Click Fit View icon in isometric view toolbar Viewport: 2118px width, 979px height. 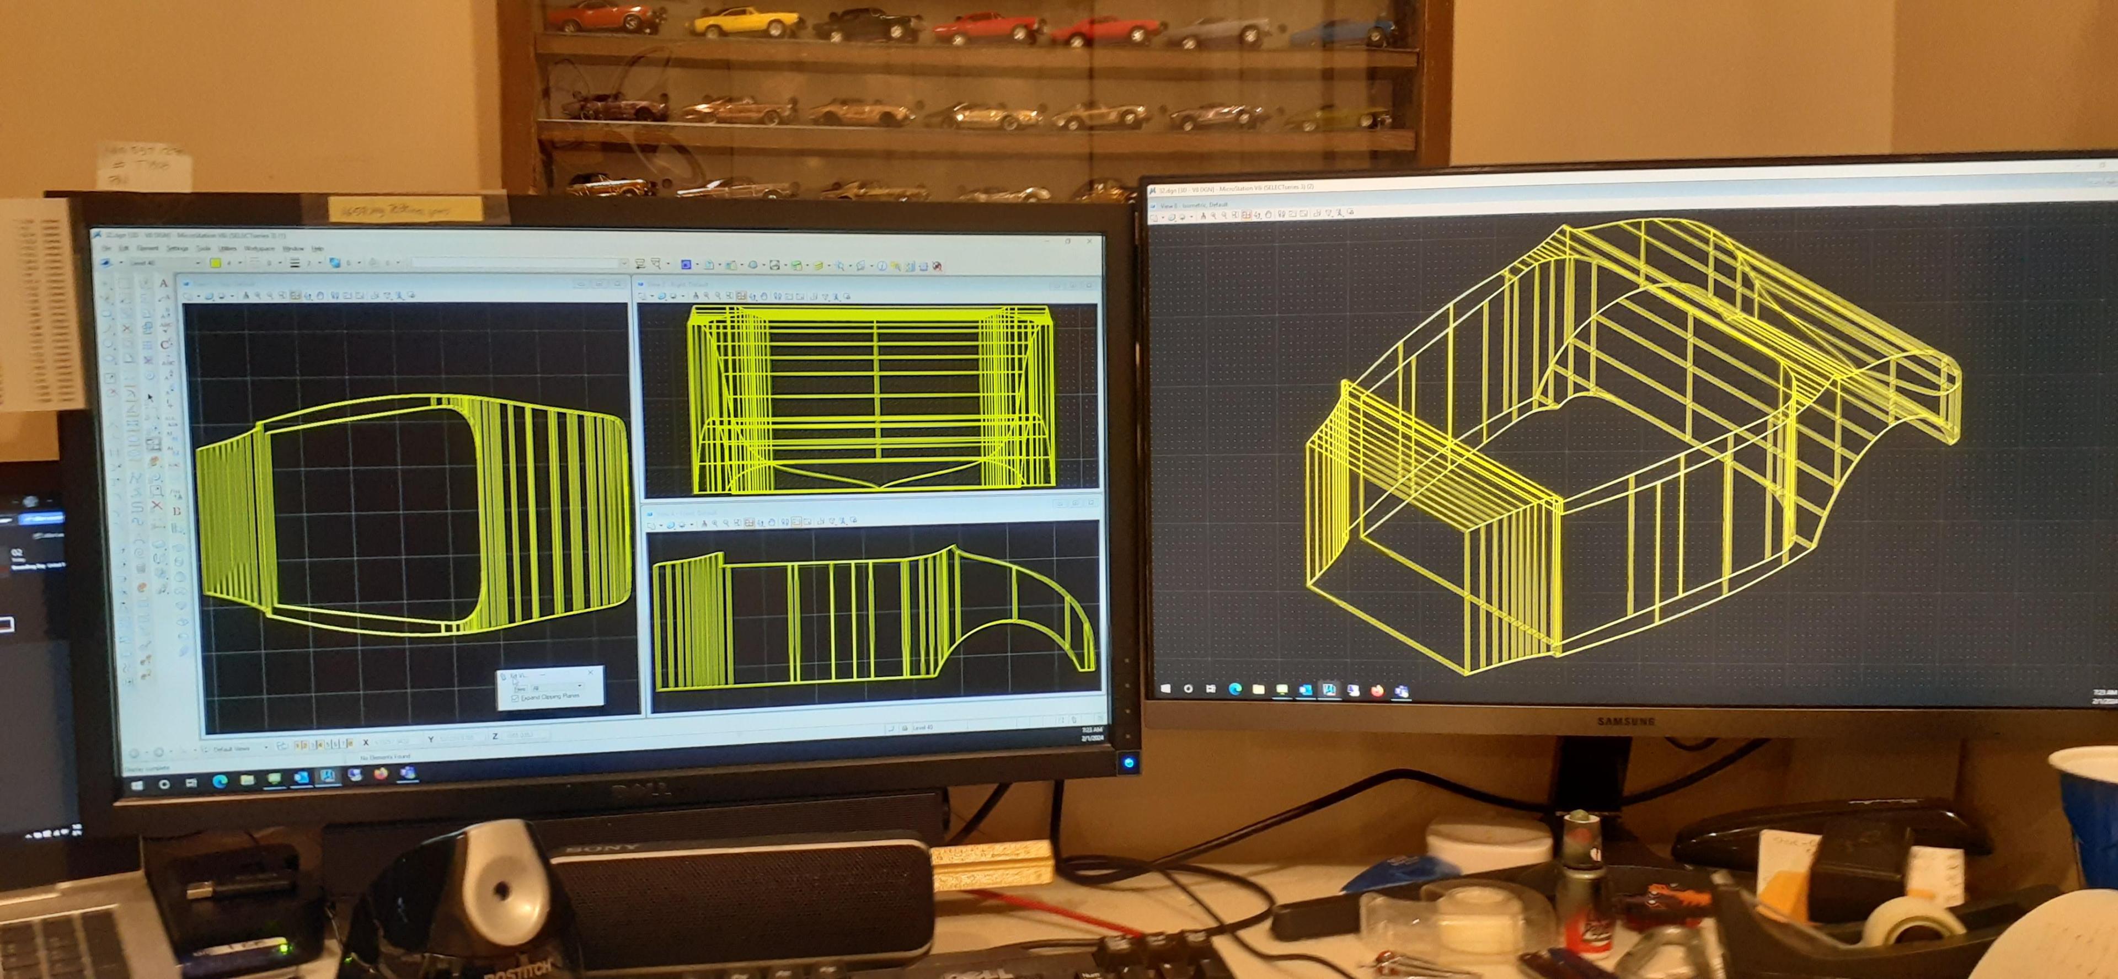[x=1247, y=215]
